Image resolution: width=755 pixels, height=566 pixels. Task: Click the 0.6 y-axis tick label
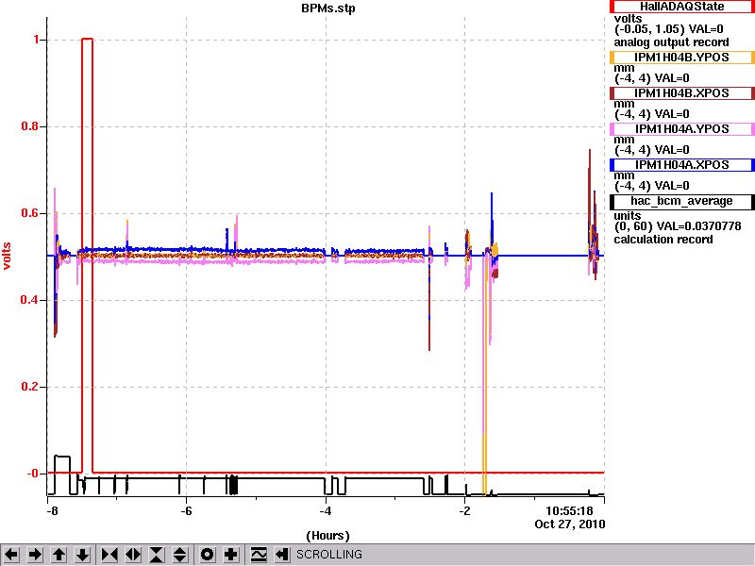[30, 213]
